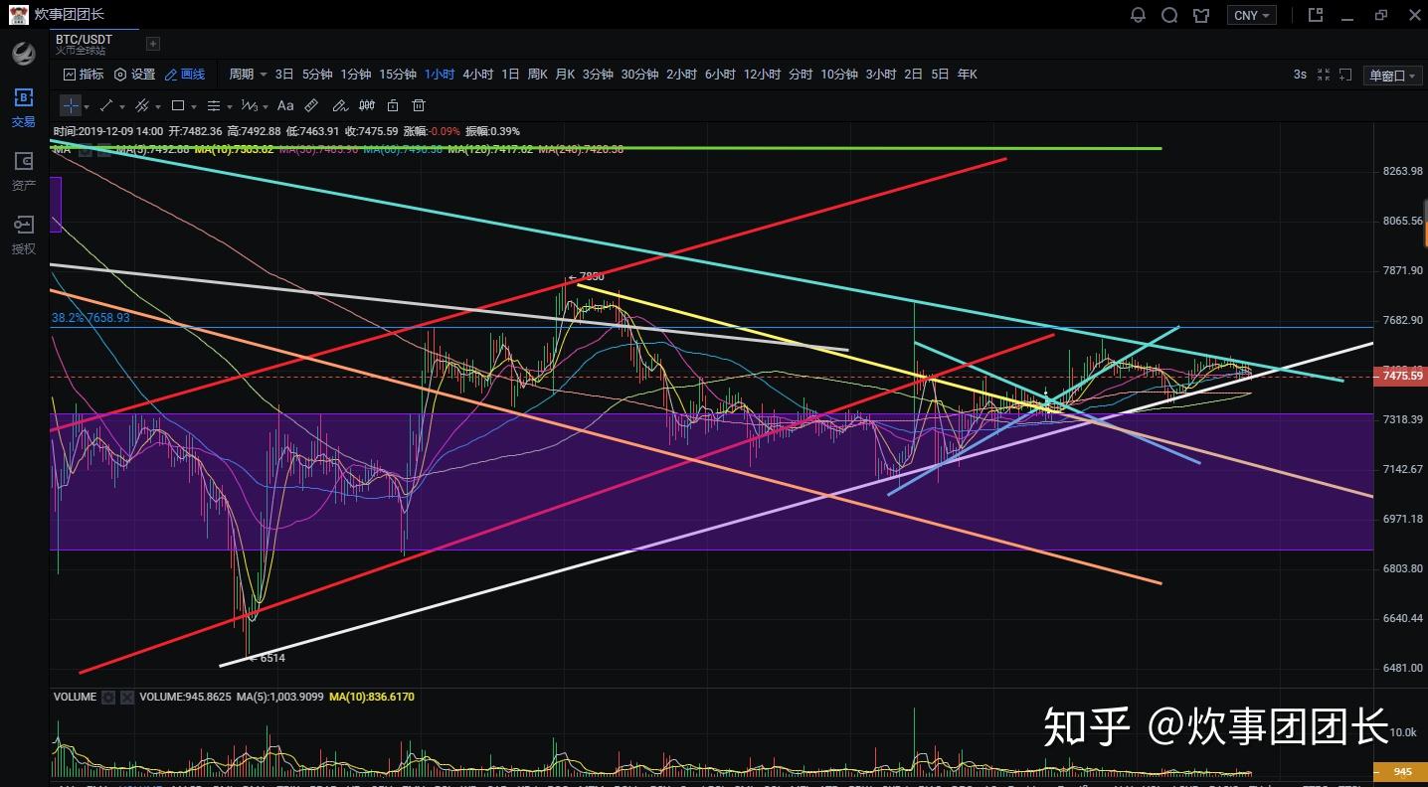Click the pop-out window icon in title bar
1428x787 pixels.
[1316, 15]
